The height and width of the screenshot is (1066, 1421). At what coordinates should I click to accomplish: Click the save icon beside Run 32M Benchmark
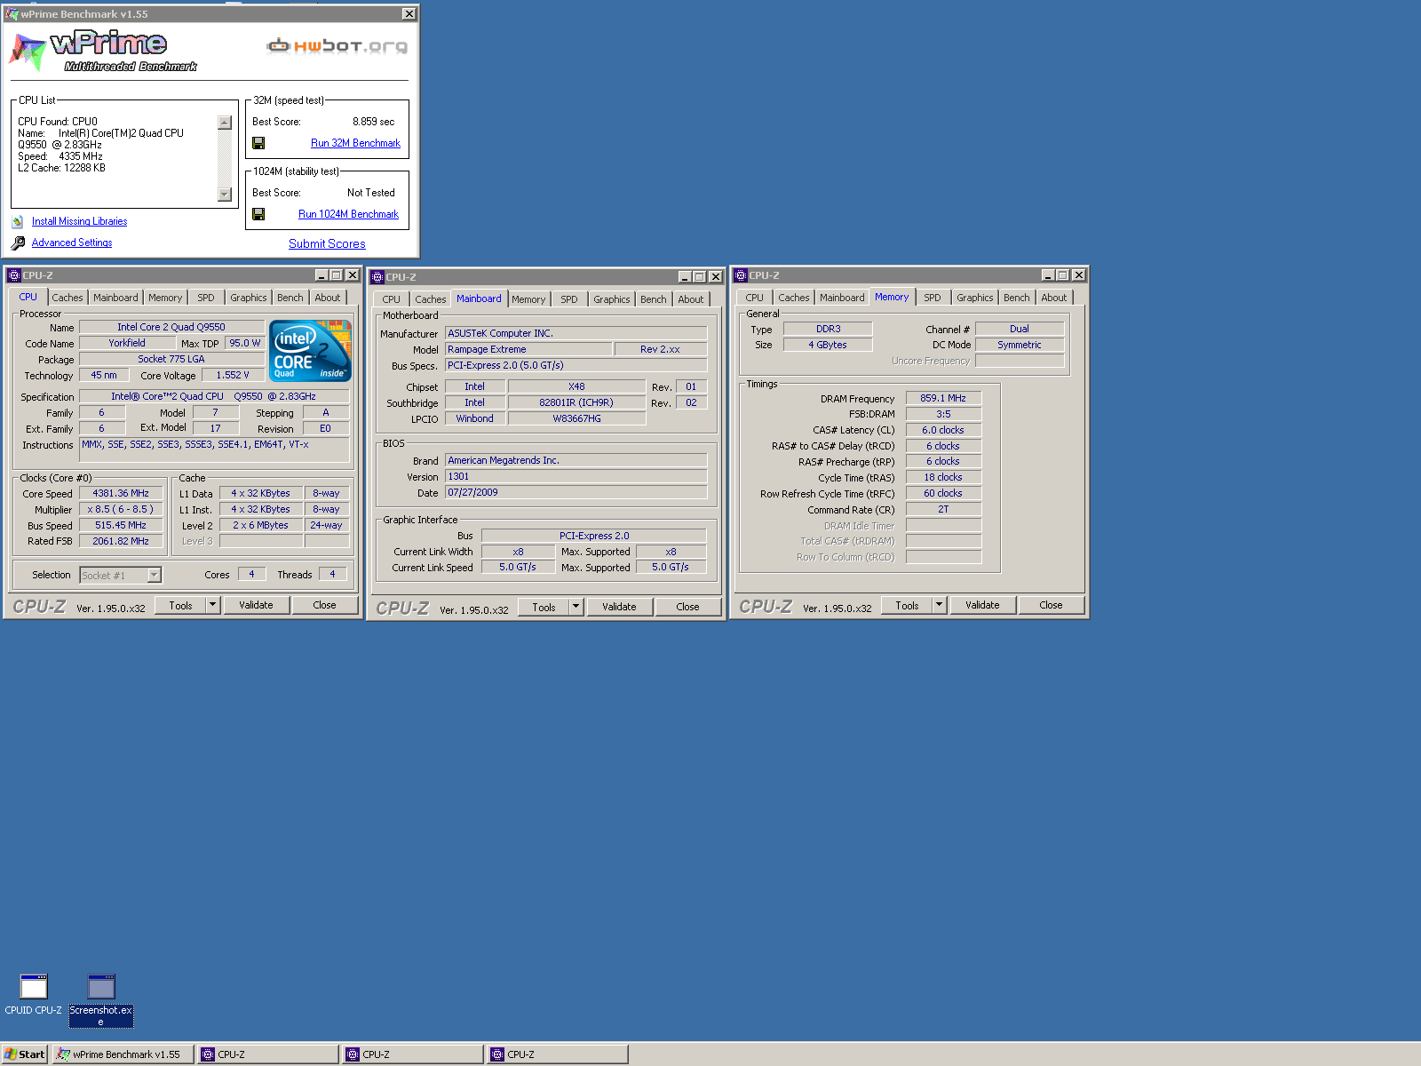pyautogui.click(x=258, y=143)
